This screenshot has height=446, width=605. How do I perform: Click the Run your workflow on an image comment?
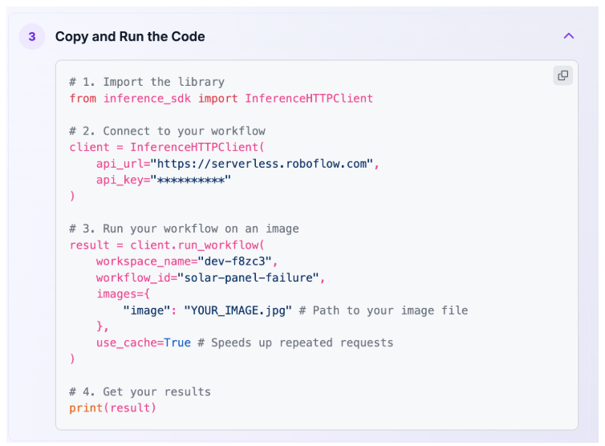184,229
